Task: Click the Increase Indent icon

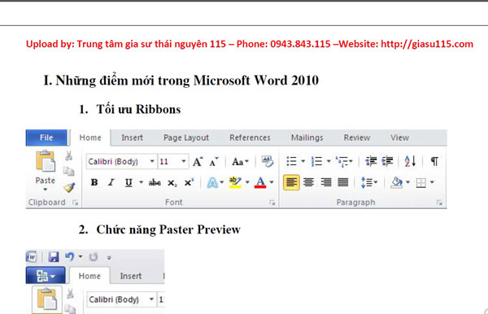Action: click(x=387, y=161)
